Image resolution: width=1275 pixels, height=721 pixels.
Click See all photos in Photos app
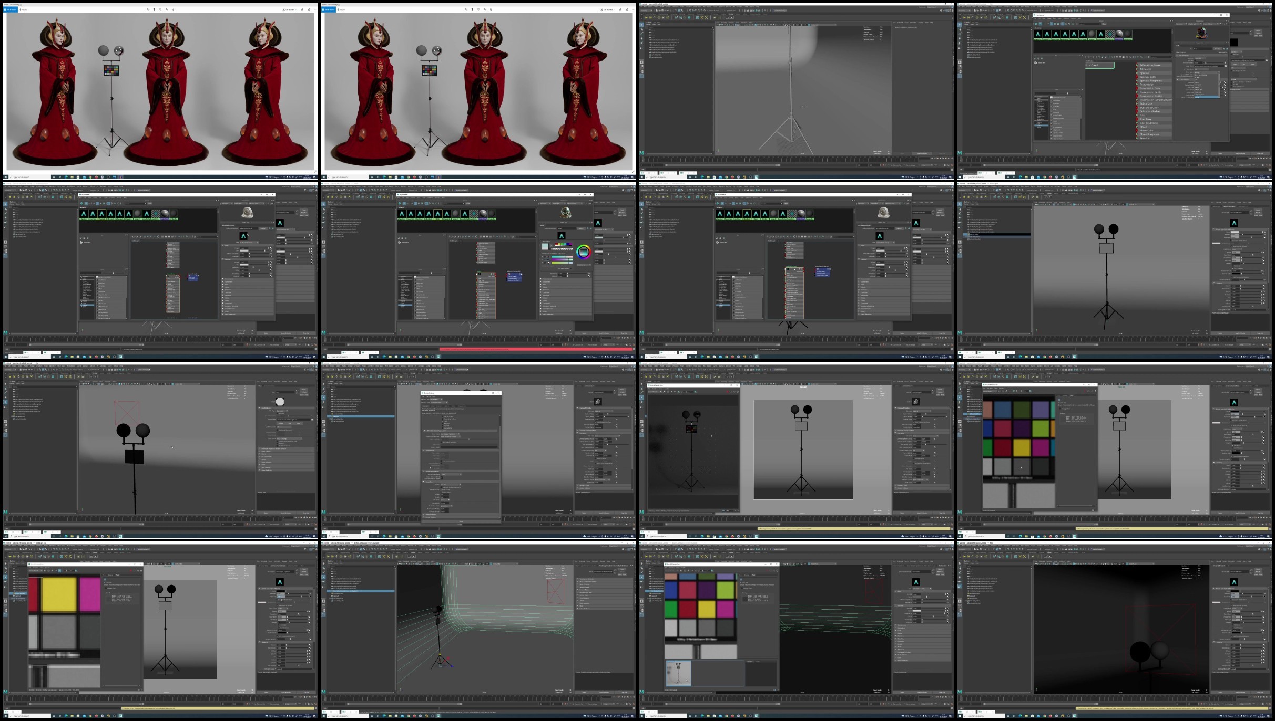pyautogui.click(x=10, y=9)
